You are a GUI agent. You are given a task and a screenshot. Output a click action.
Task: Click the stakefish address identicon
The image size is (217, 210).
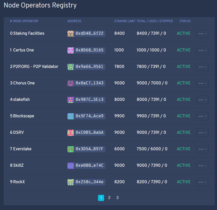pyautogui.click(x=71, y=100)
